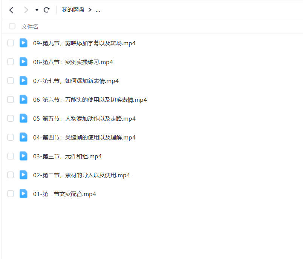Image resolution: width=303 pixels, height=259 pixels.
Task: Click video icon of 08-第八节 file
Action: [x=23, y=62]
